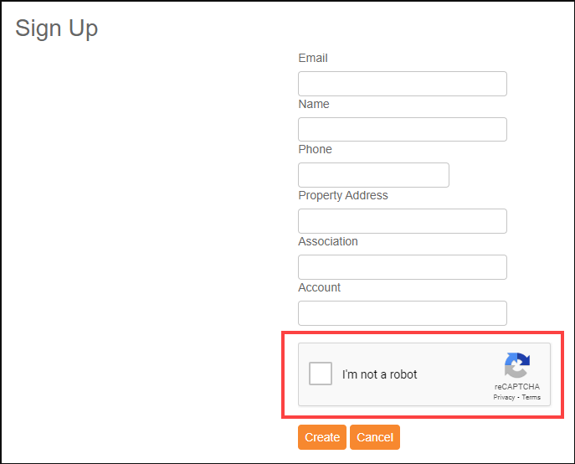Image resolution: width=575 pixels, height=464 pixels.
Task: Open the reCAPTCHA Terms link
Action: tap(531, 397)
